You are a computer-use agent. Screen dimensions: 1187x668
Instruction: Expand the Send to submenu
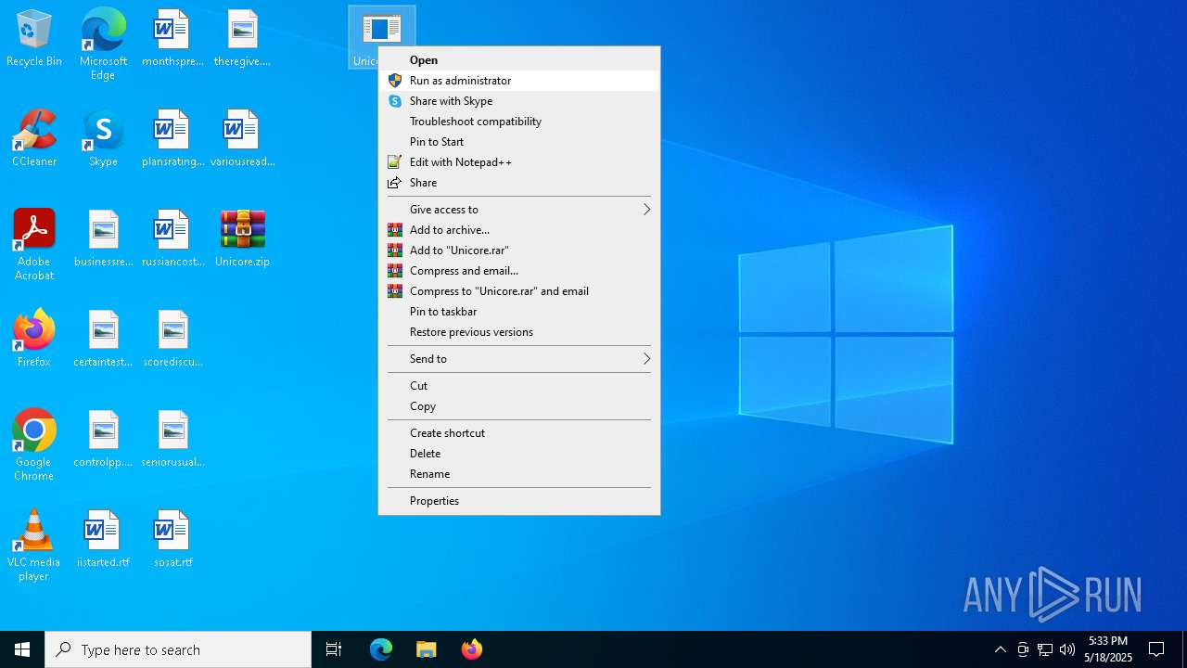point(518,359)
